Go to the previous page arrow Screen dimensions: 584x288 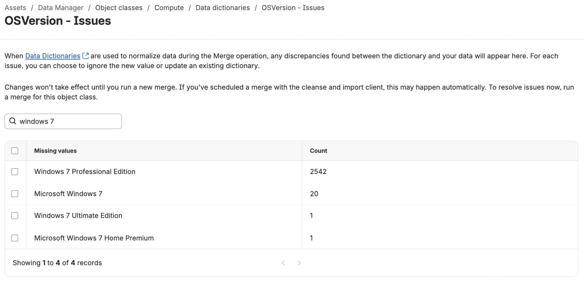tap(284, 263)
